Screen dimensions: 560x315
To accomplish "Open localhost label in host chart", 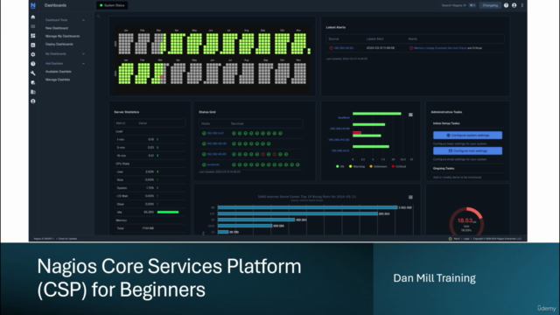I will 344,117.
